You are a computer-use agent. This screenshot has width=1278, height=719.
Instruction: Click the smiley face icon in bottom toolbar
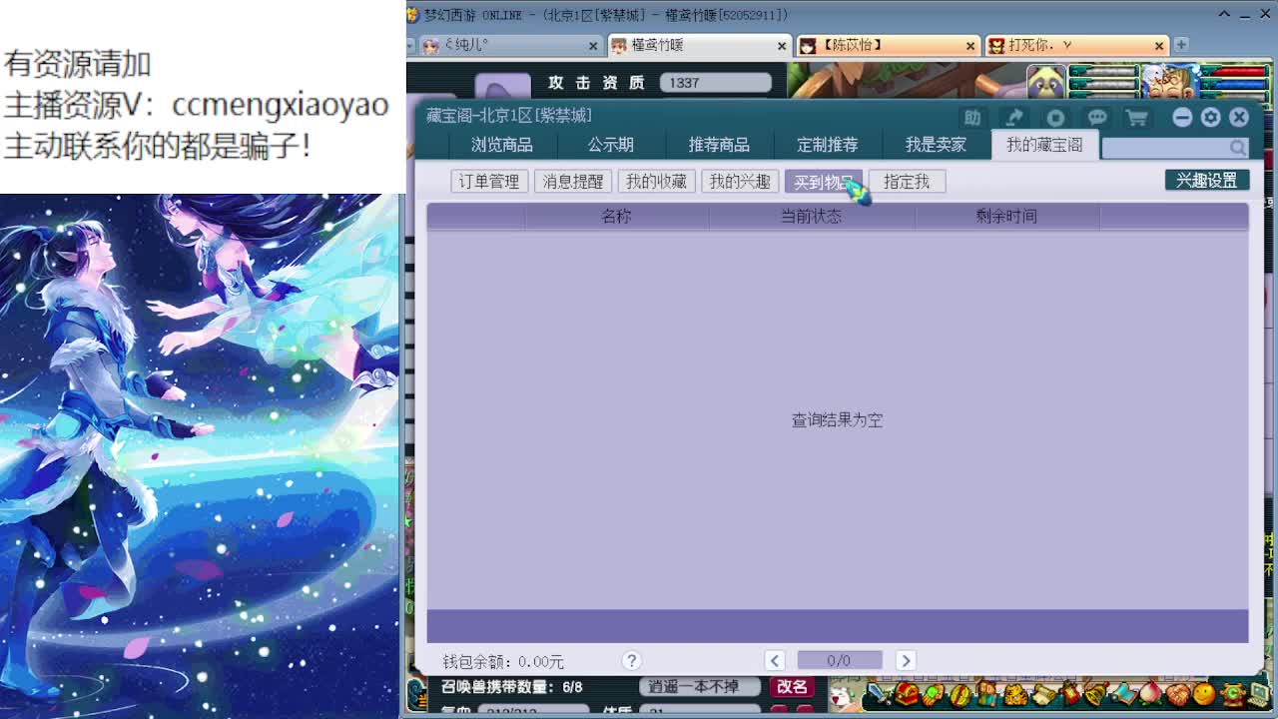click(x=1205, y=693)
